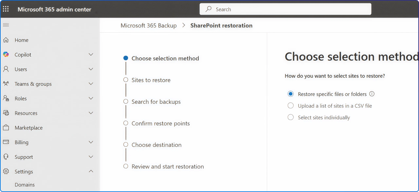This screenshot has width=419, height=192.
Task: Go to the Sites to restore step
Action: (x=151, y=80)
